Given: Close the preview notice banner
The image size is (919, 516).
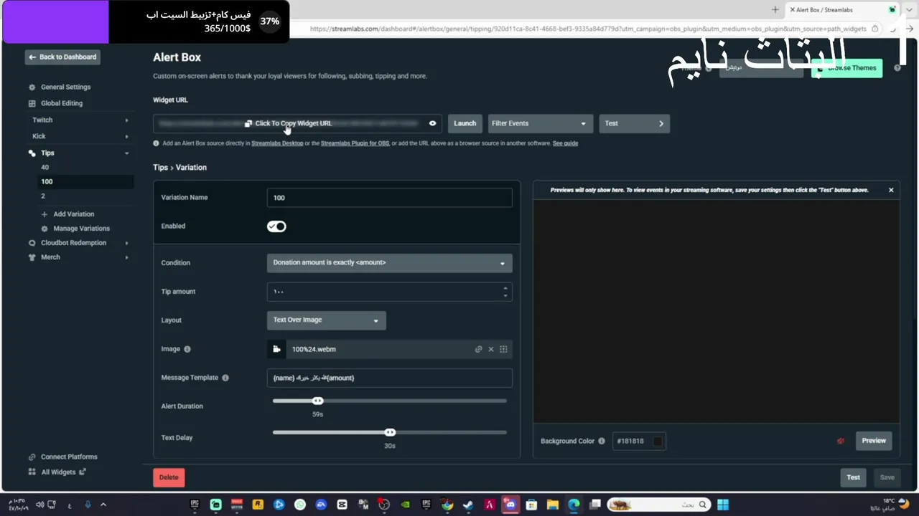Looking at the screenshot, I should pos(891,190).
